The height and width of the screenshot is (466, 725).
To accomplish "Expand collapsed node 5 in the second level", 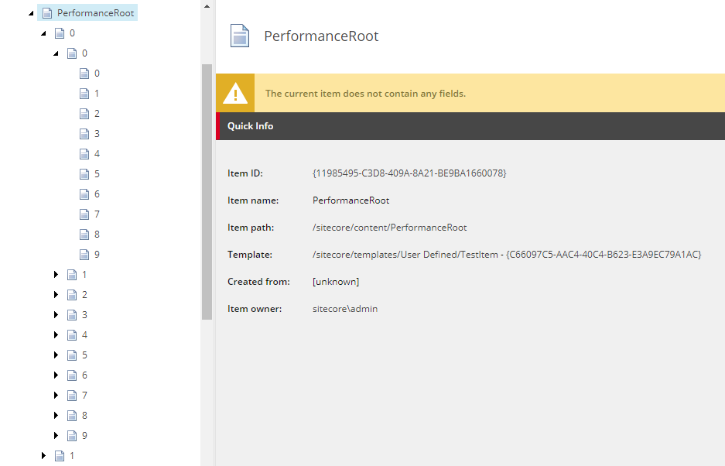I will point(56,355).
